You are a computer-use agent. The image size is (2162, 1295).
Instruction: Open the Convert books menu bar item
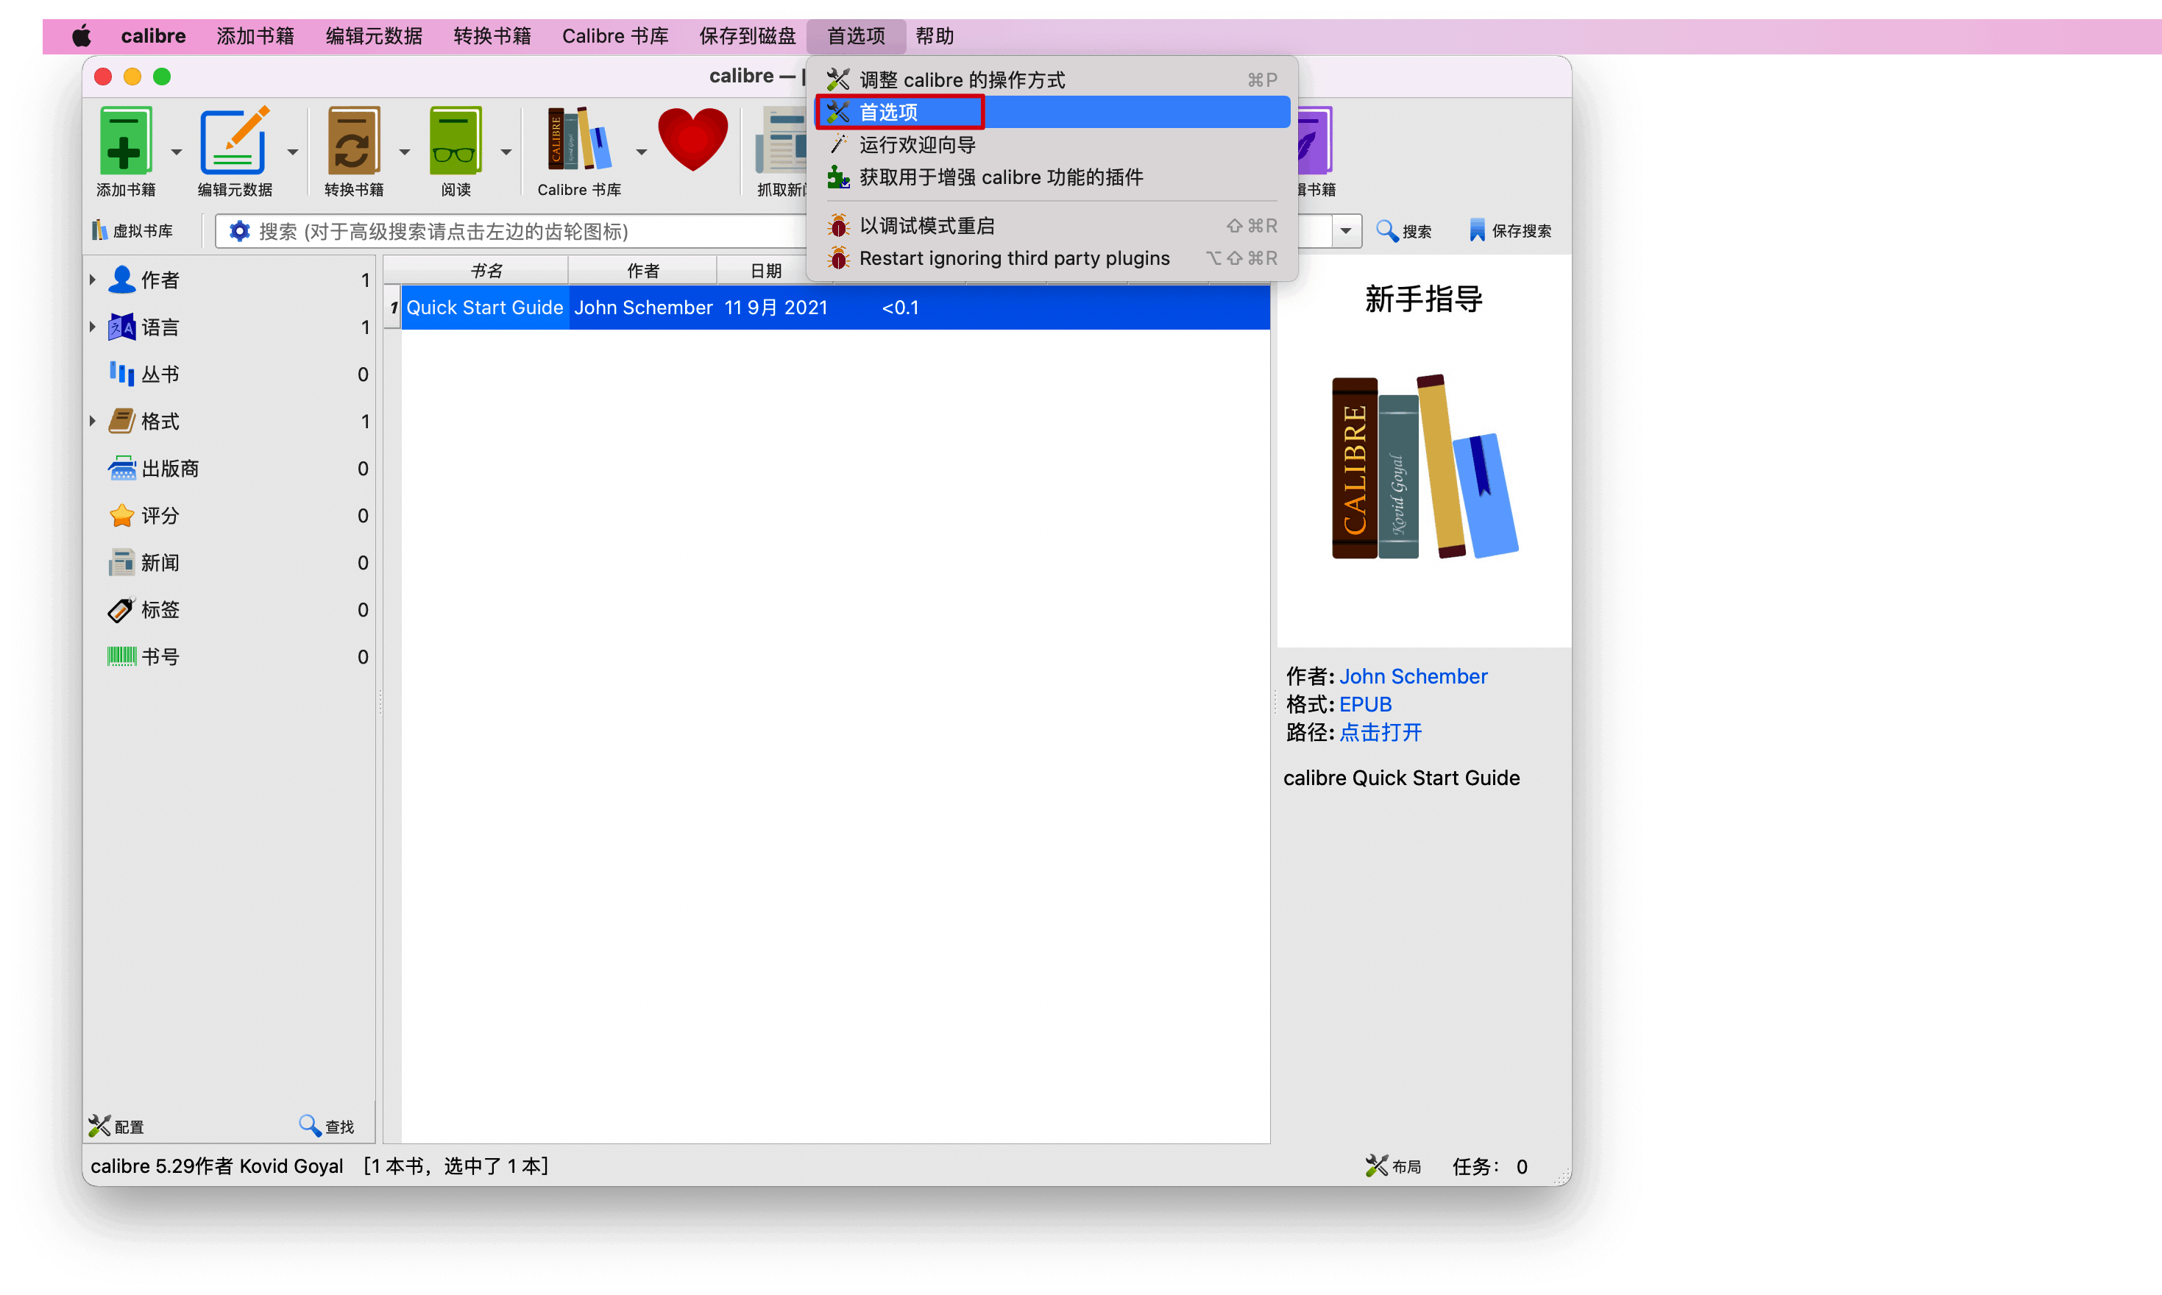492,36
